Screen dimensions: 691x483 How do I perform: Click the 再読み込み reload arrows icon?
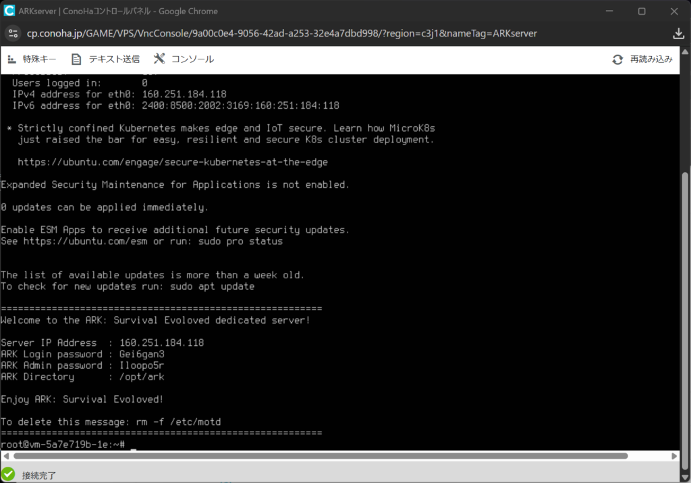pos(617,59)
